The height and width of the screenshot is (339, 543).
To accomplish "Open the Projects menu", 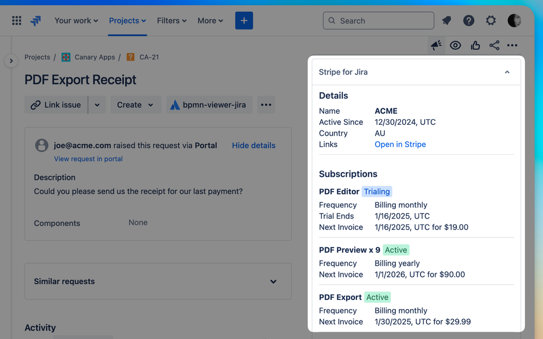I will click(x=127, y=21).
